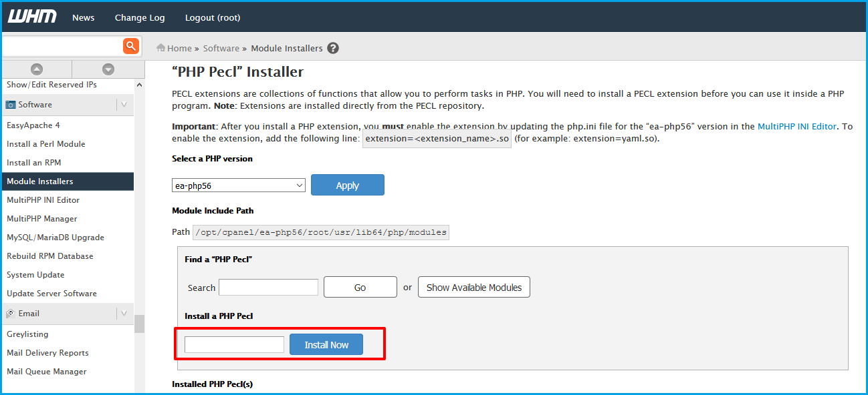Click the Home breadcrumb icon
868x395 pixels.
coord(160,48)
